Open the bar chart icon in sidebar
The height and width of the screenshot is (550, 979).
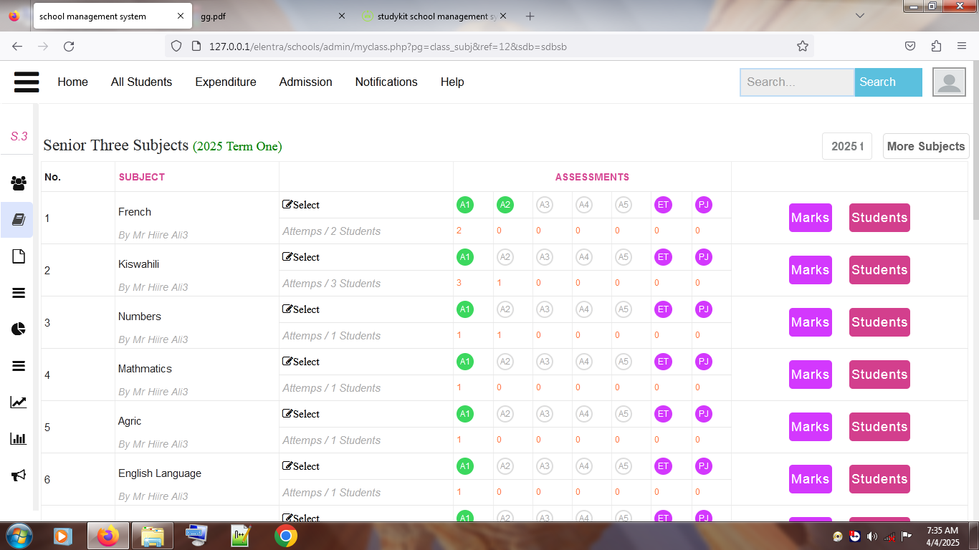pos(19,439)
